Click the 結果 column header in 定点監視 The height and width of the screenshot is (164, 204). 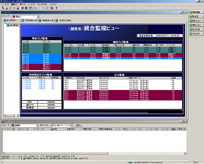176,78
